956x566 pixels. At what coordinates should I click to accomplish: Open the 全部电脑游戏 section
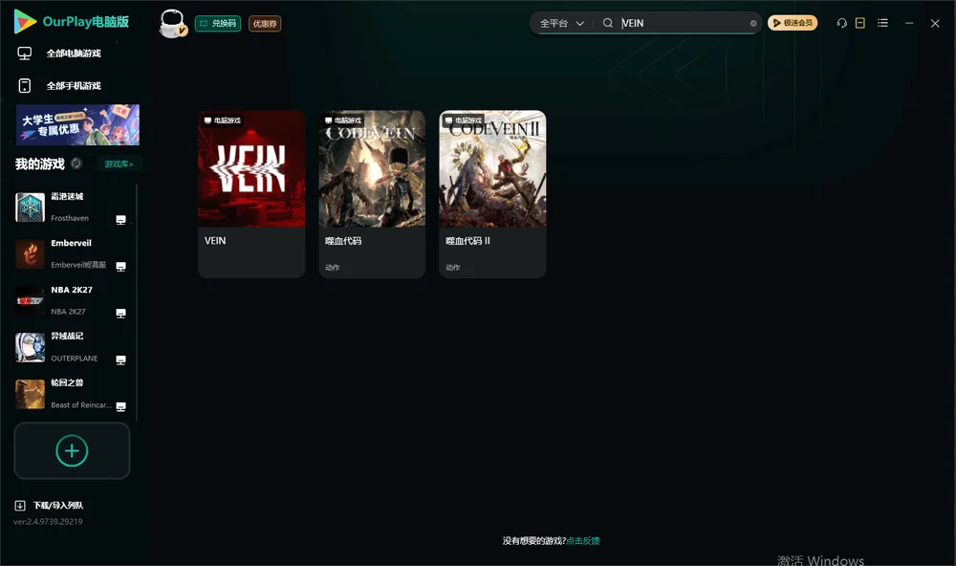click(59, 54)
